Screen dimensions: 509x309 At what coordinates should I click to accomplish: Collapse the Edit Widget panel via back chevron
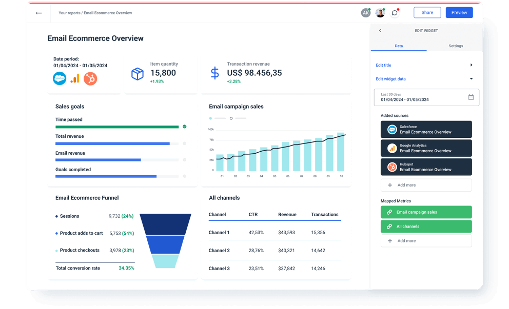(x=380, y=30)
